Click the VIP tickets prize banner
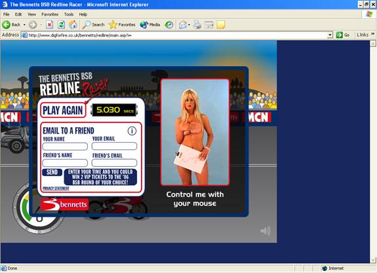Screen dimensions: 377x273 (x=100, y=177)
